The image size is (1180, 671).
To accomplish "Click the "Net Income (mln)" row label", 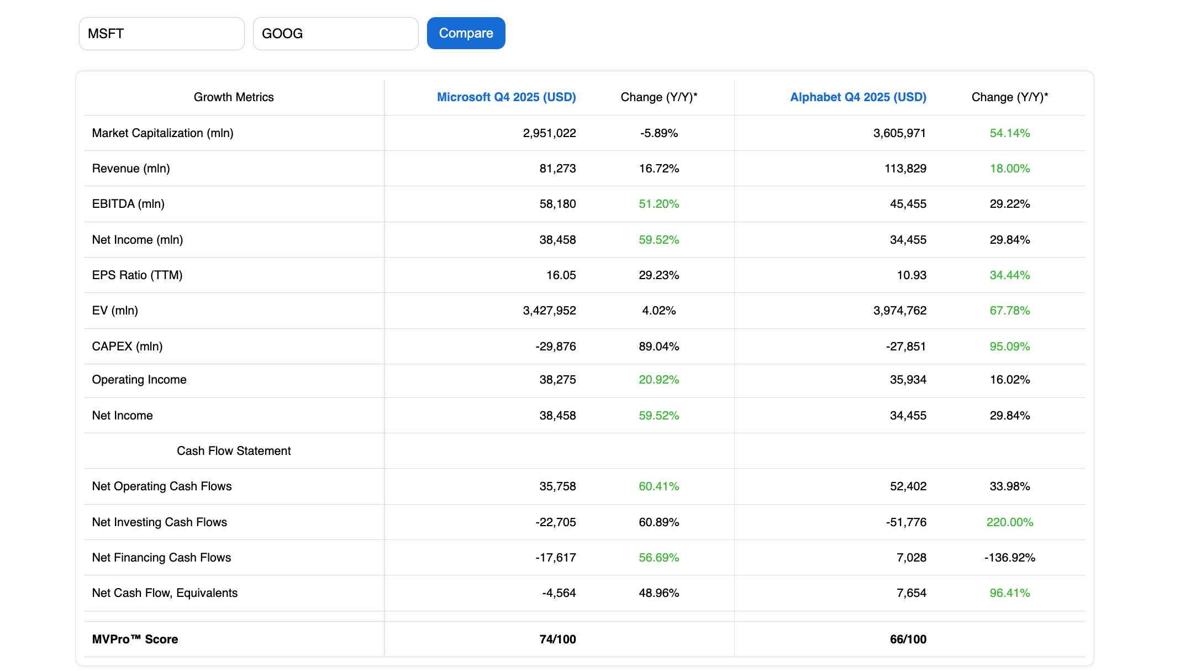I will (x=138, y=240).
